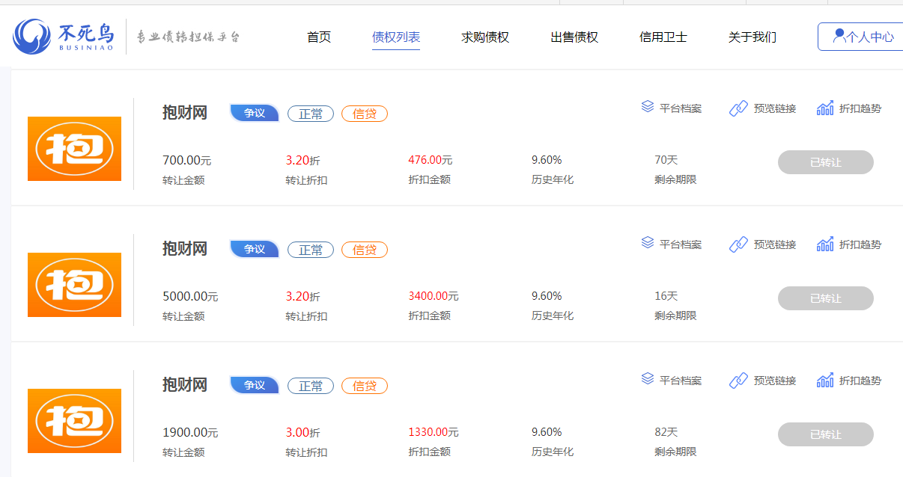903x477 pixels.
Task: Open 折扣趋势 chart icon for 700.00元 listing
Action: click(x=825, y=108)
